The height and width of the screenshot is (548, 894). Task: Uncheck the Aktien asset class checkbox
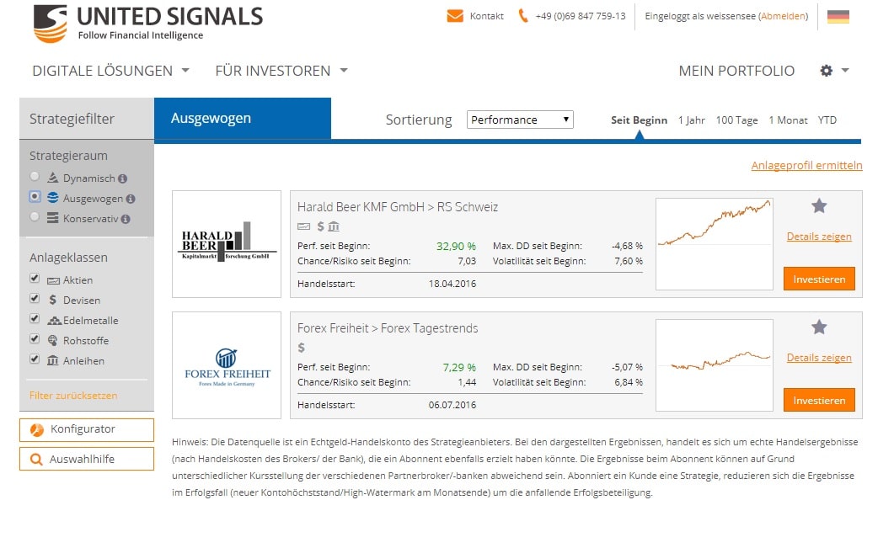(35, 279)
